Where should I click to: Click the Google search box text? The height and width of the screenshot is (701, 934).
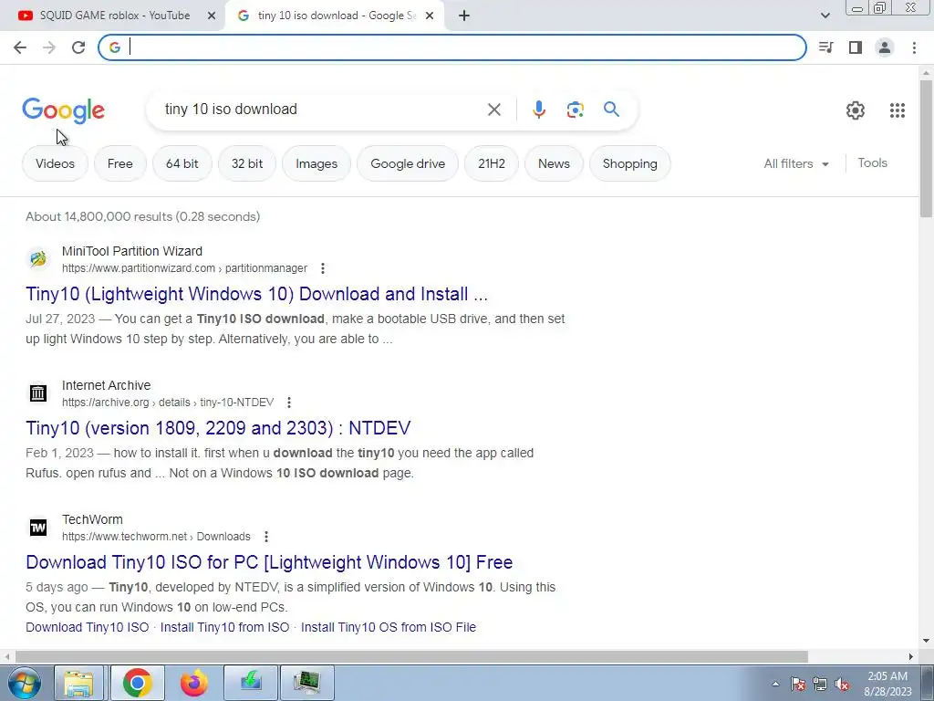[x=231, y=110]
